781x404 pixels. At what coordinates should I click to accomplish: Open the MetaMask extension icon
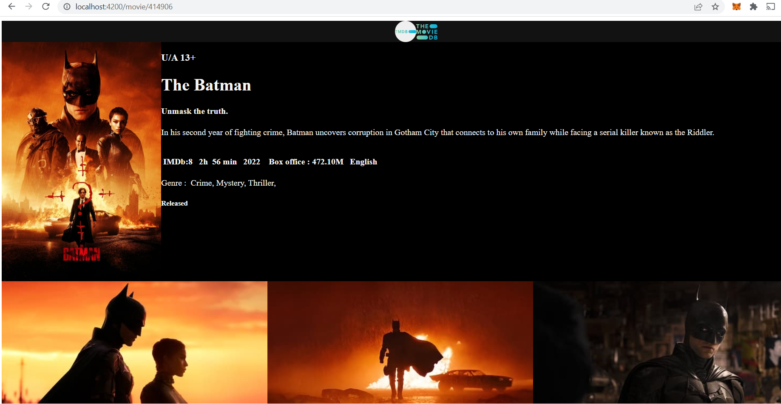click(736, 7)
